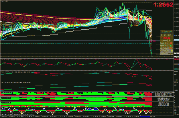179x118 pixels.
Task: Click the Pips to Open value 62
Action: pos(171,43)
